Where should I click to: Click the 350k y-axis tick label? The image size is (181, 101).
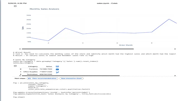pos(29,15)
